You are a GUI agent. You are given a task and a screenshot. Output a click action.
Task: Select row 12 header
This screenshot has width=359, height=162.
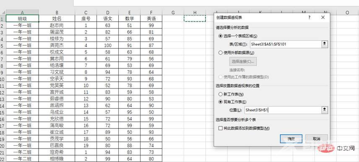3,92
